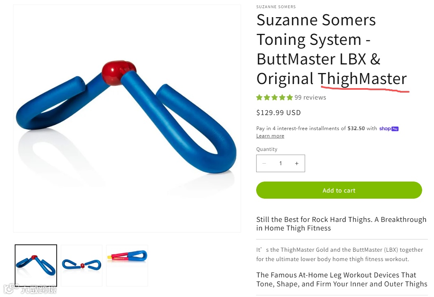Select the red and blue ButtMaster thumbnail
Screen dimensions: 434x297
coord(127,266)
